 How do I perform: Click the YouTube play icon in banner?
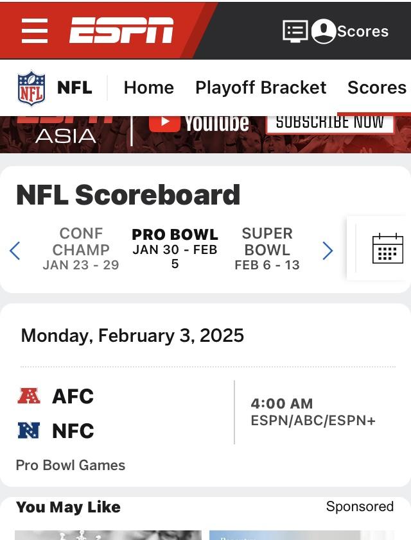164,122
